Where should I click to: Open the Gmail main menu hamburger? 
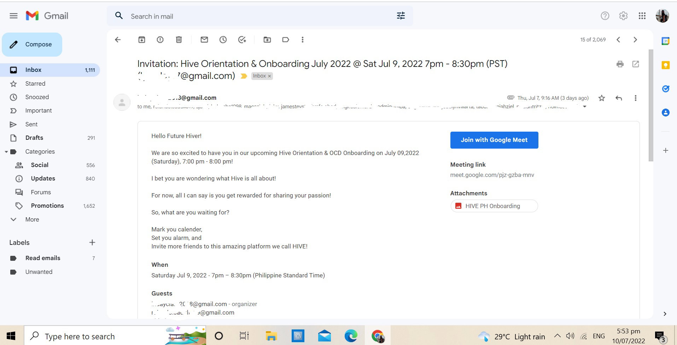pyautogui.click(x=13, y=16)
